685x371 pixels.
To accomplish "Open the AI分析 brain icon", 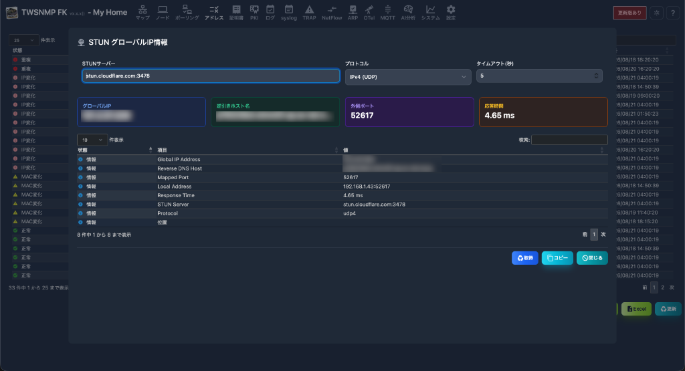I will coord(408,12).
